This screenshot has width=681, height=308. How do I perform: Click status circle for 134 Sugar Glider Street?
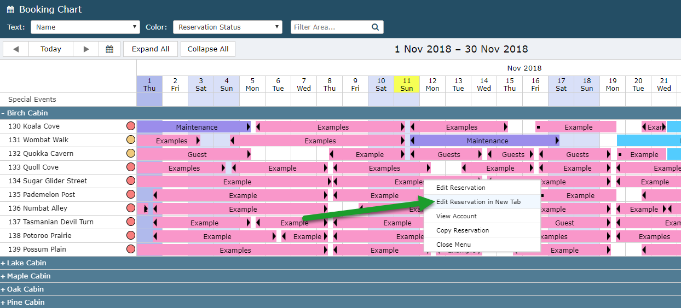[131, 181]
